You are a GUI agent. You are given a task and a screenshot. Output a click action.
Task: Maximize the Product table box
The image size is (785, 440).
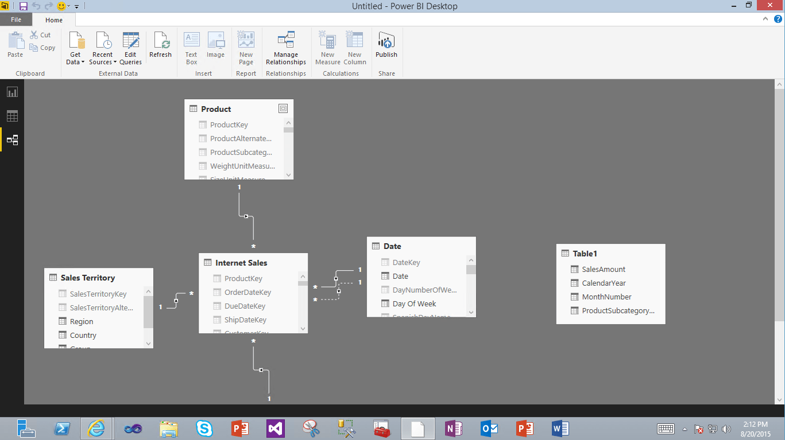click(283, 108)
